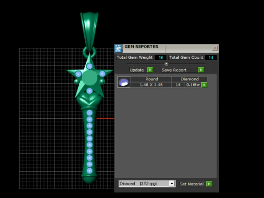Click the Round shape cell
This screenshot has width=264, height=198.
click(x=152, y=79)
